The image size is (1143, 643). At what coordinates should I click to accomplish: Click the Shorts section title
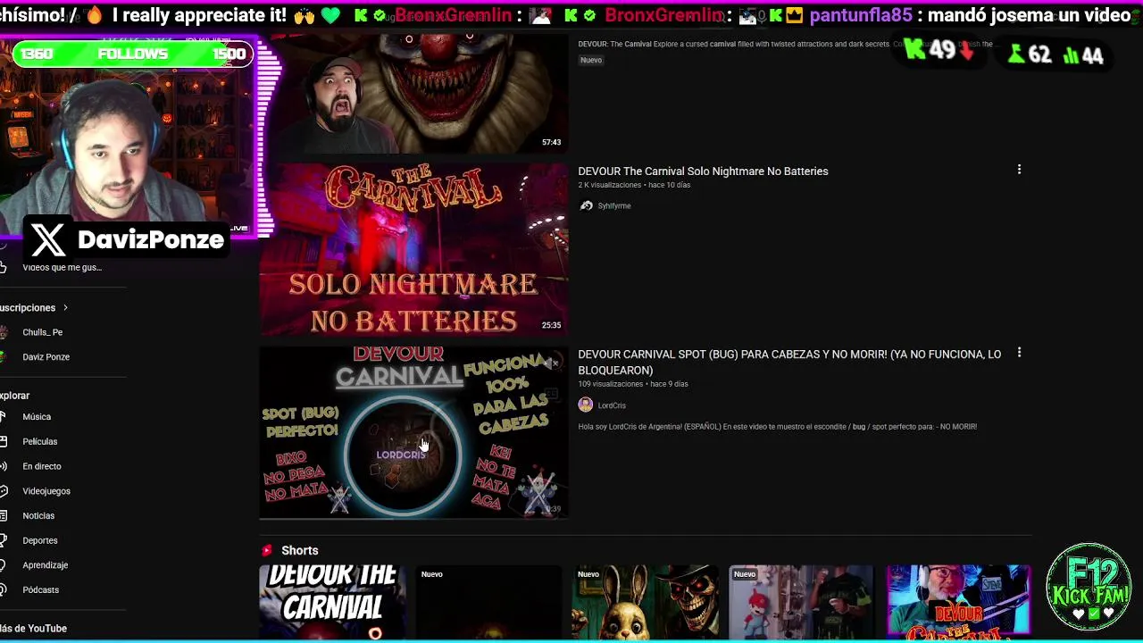300,551
